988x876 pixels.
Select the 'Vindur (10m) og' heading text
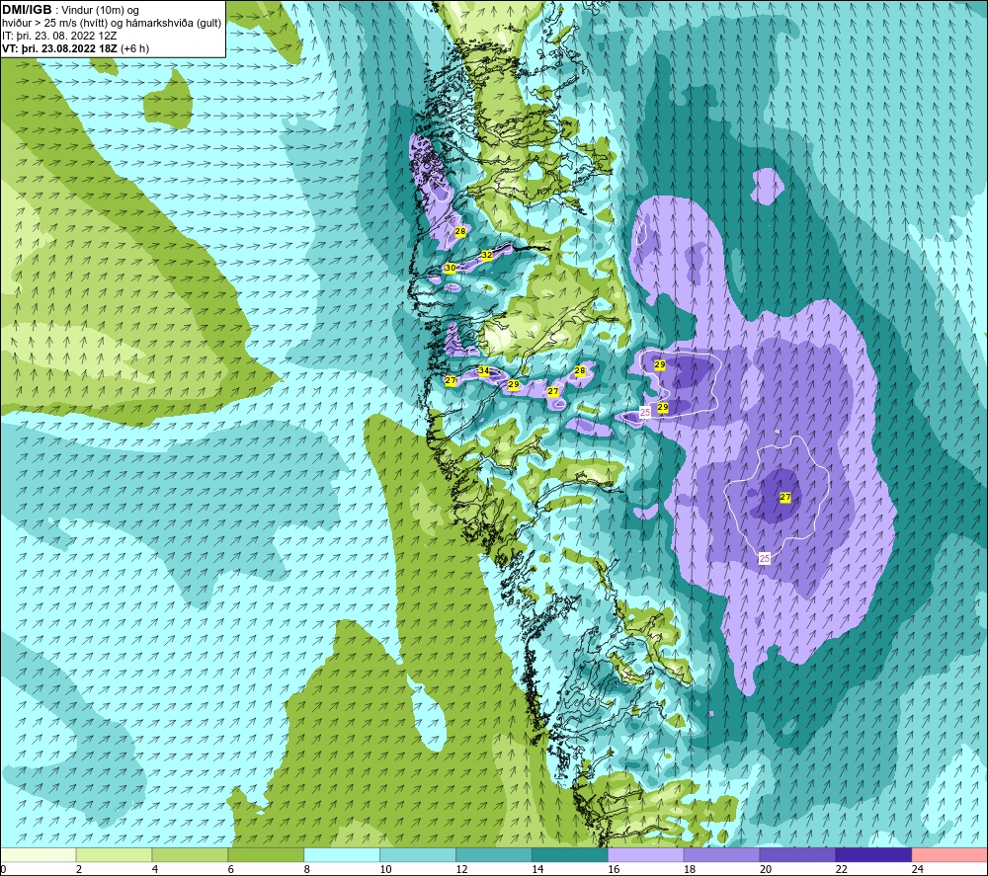(x=102, y=10)
